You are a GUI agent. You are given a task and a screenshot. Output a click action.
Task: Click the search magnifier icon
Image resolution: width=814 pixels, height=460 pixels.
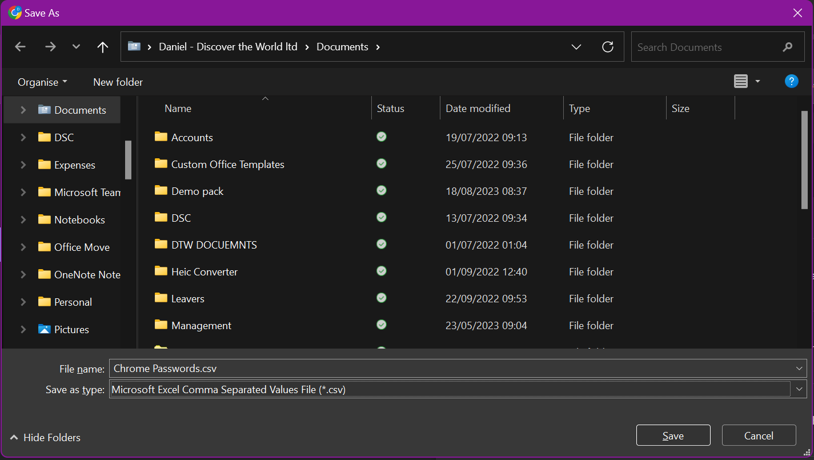coord(788,47)
